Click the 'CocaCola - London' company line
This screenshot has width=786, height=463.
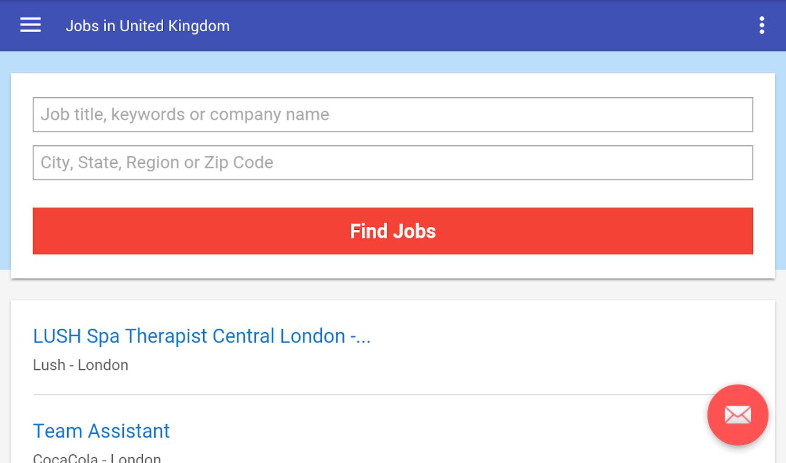tap(97, 458)
